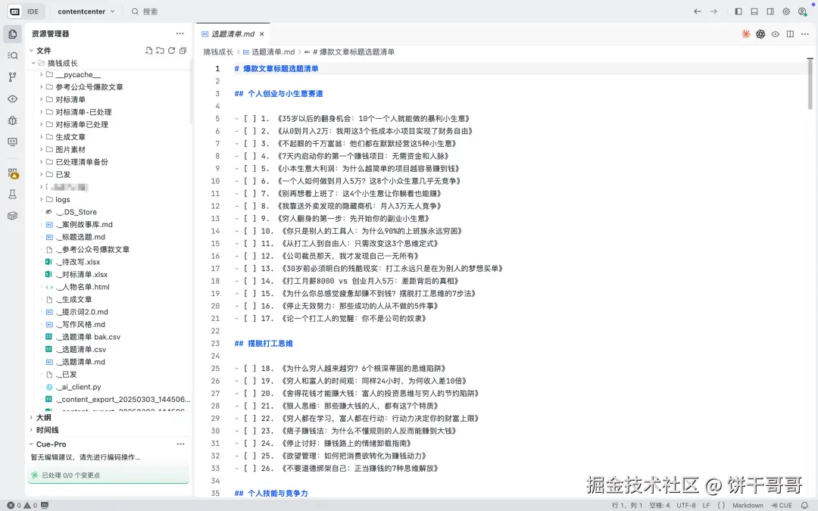Collapse the 搞钱成长 root folder
818x511 pixels.
tap(33, 63)
